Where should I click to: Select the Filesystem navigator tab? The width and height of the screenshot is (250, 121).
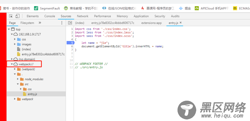(x=27, y=23)
